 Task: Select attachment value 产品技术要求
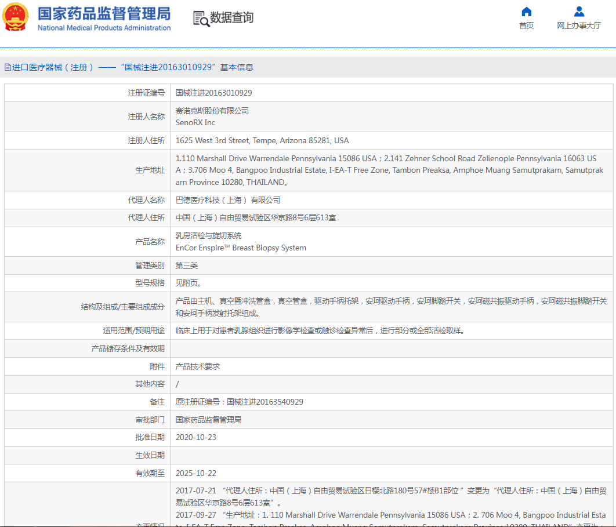[198, 367]
